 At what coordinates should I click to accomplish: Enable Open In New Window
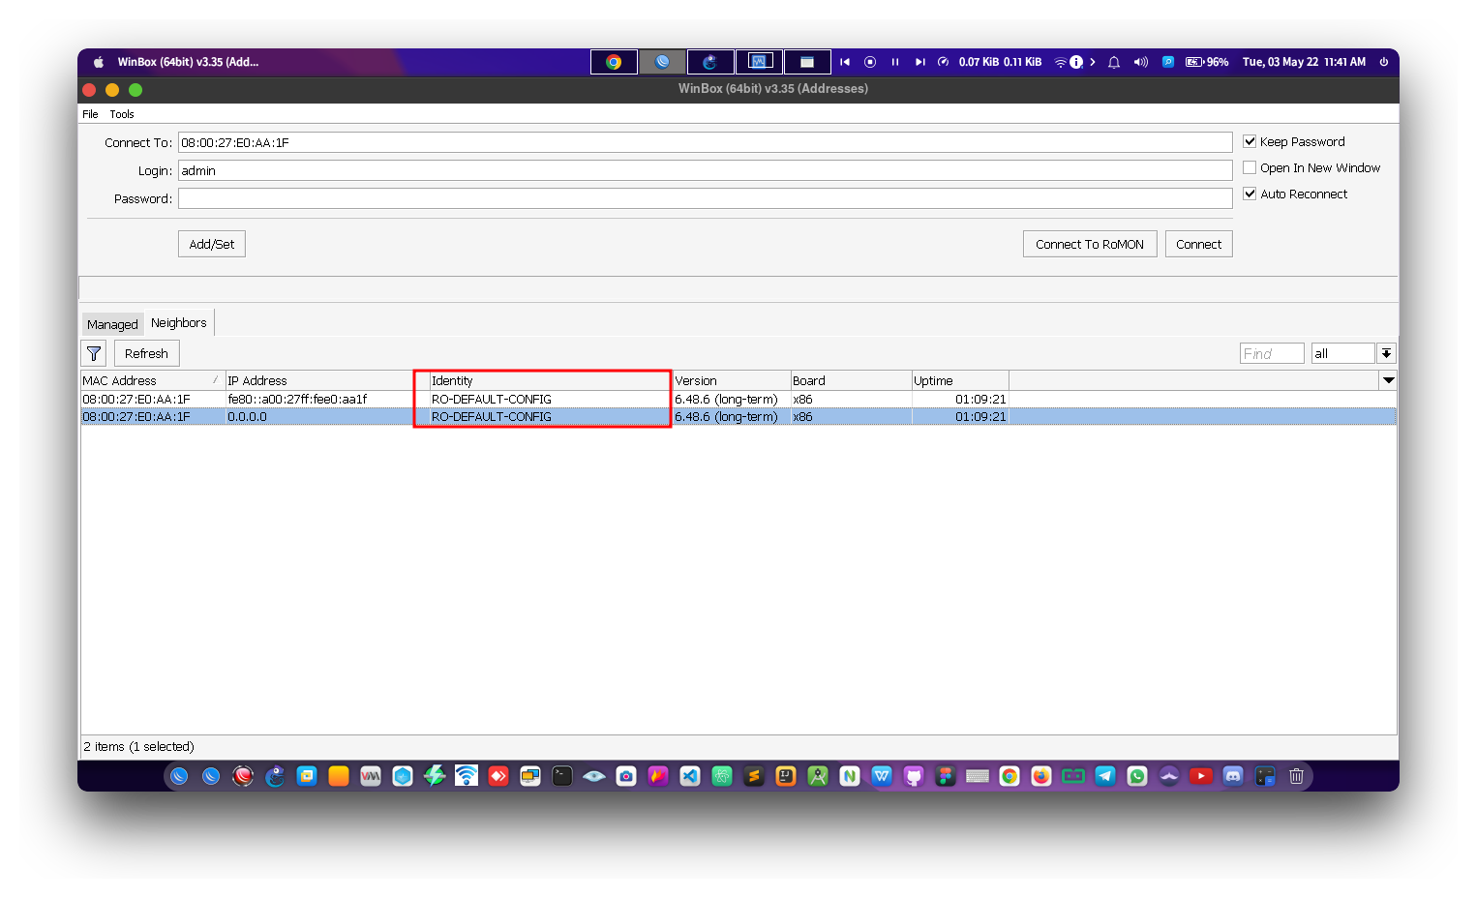coord(1250,166)
